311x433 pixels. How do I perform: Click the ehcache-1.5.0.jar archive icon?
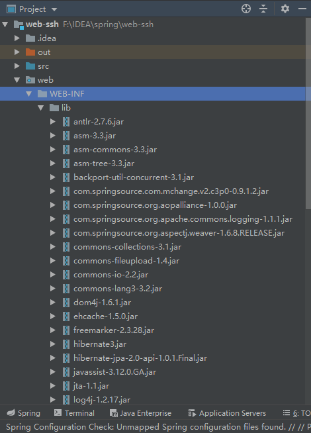point(66,316)
